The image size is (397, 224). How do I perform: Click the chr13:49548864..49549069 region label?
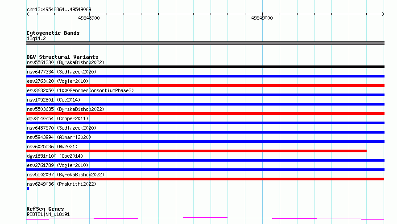point(59,9)
